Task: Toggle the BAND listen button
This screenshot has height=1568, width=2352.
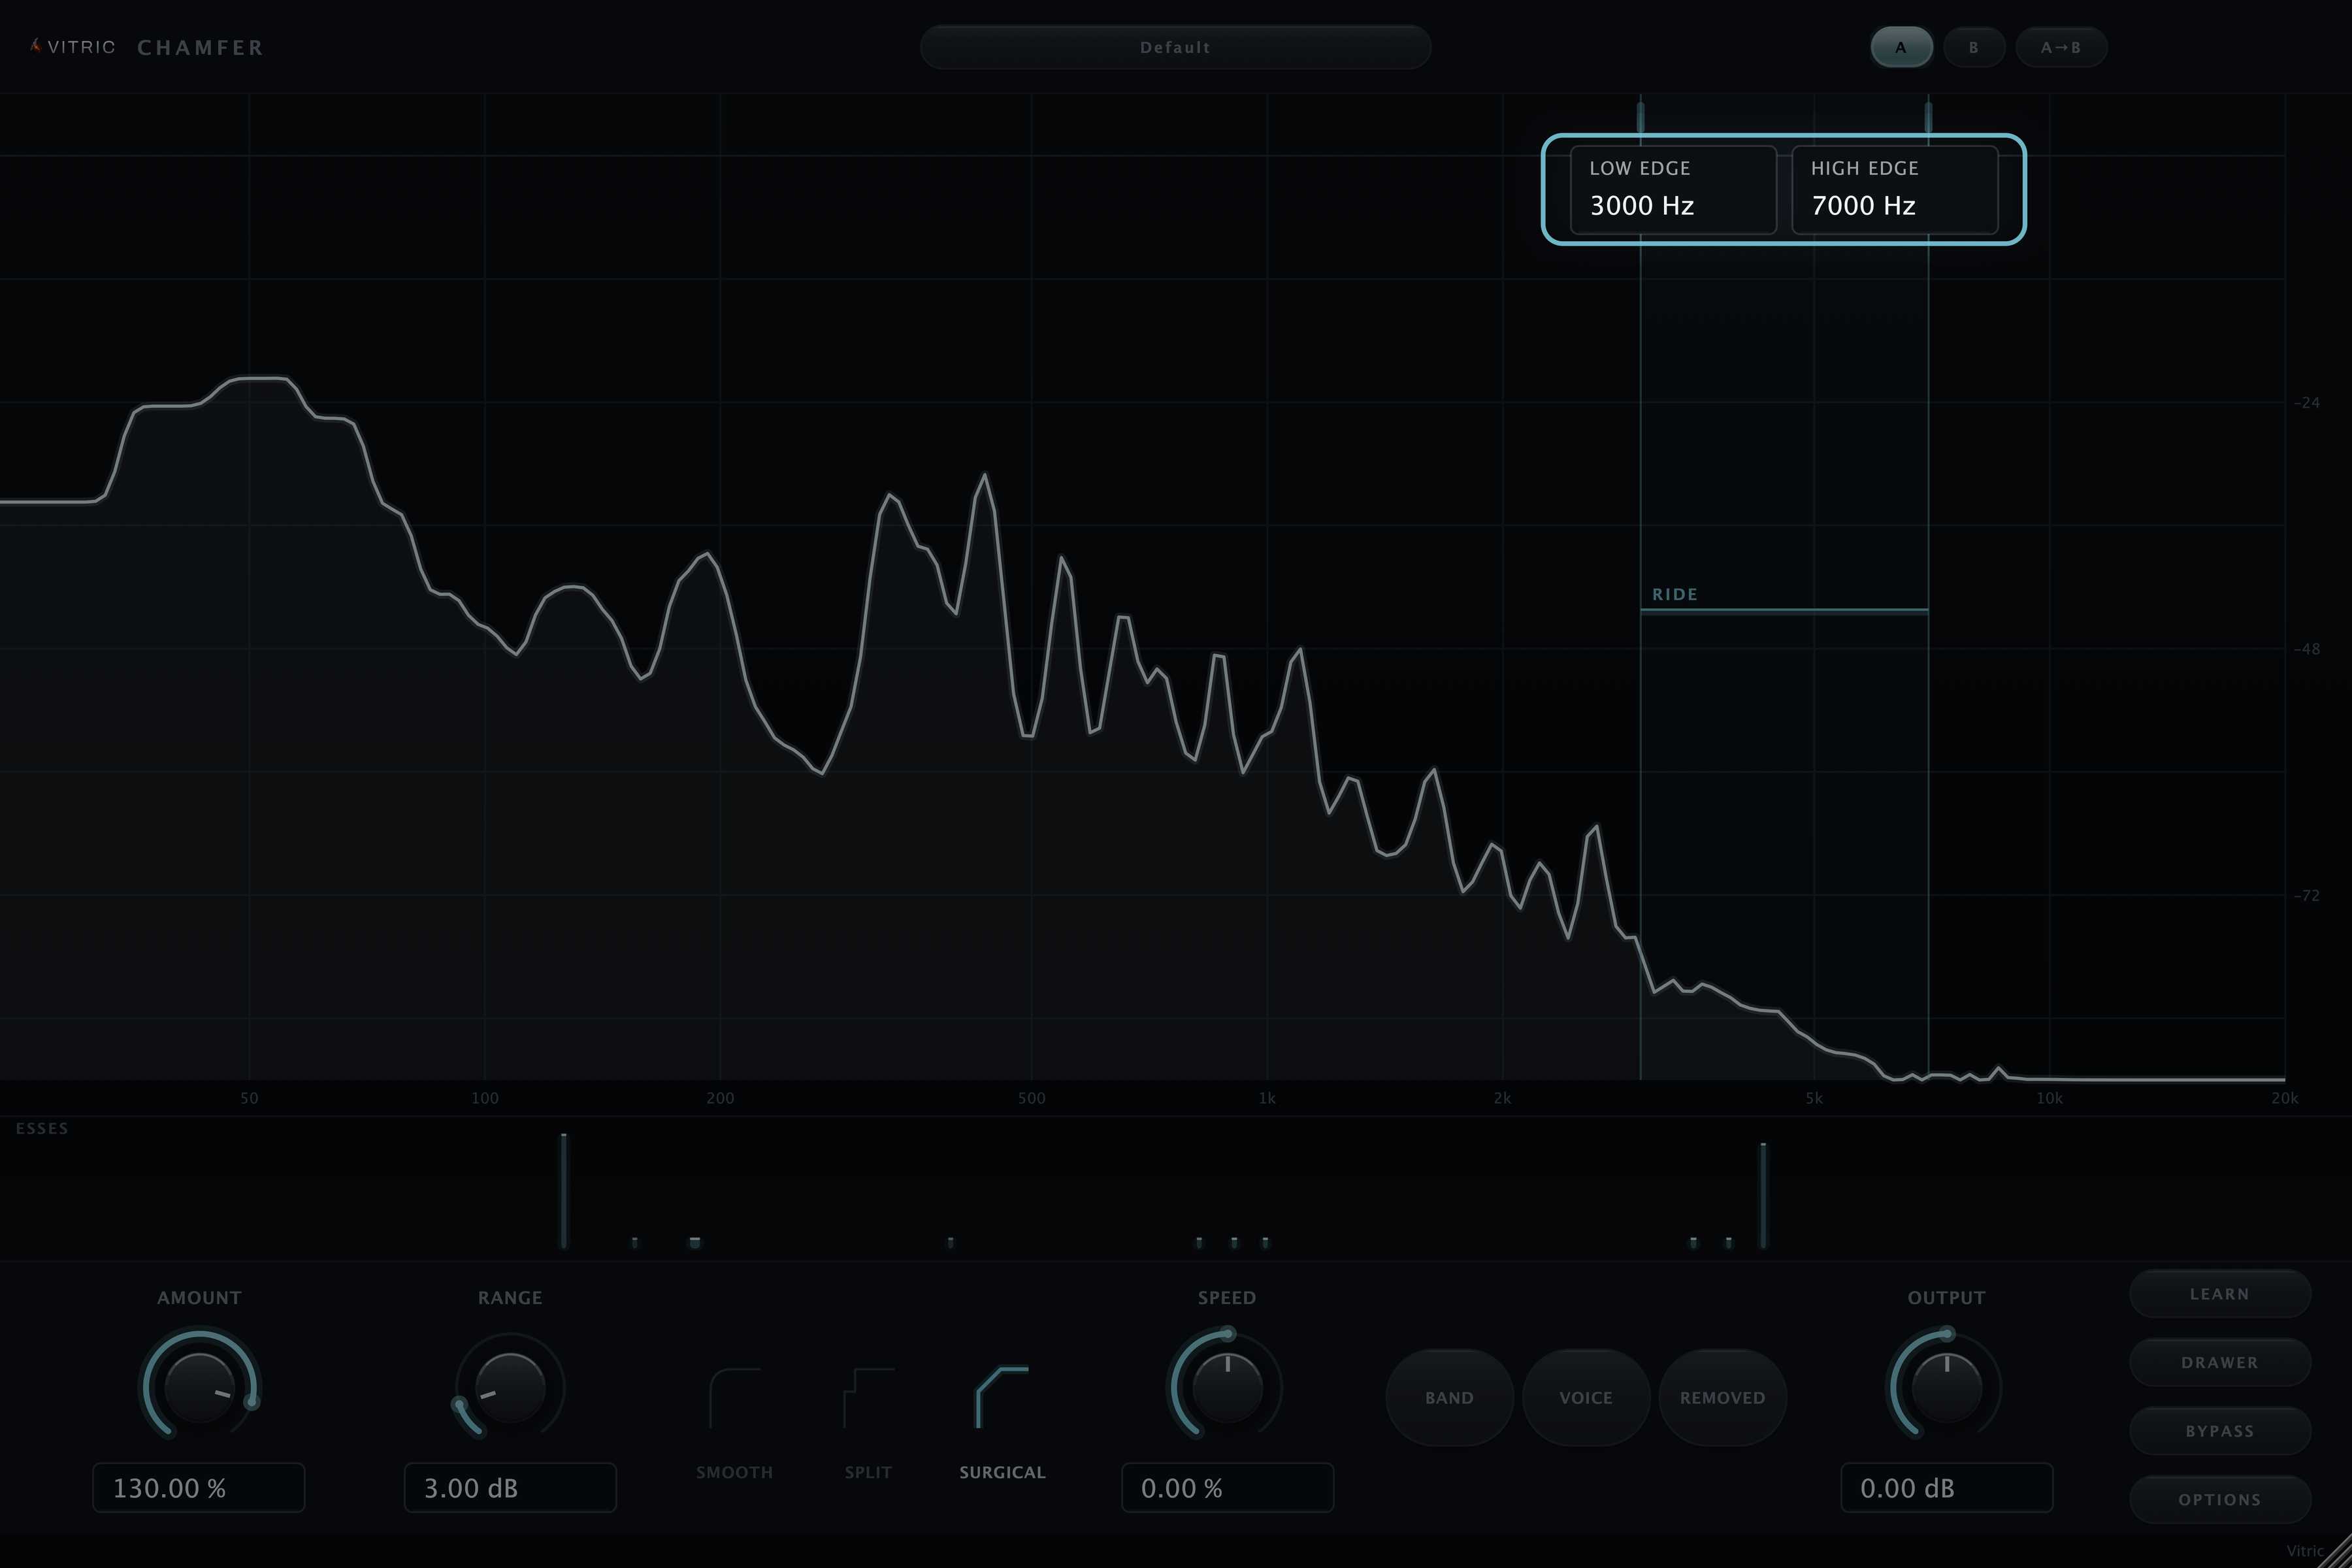Action: [1449, 1397]
